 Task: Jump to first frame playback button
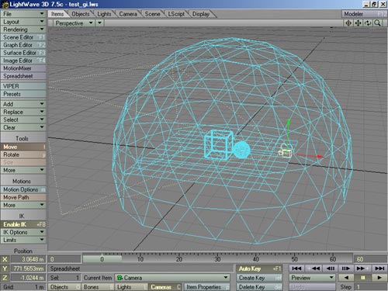(x=296, y=268)
